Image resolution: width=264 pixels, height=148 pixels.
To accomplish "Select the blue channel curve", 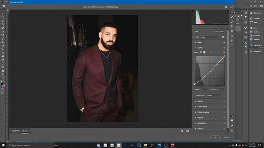I will (215, 52).
